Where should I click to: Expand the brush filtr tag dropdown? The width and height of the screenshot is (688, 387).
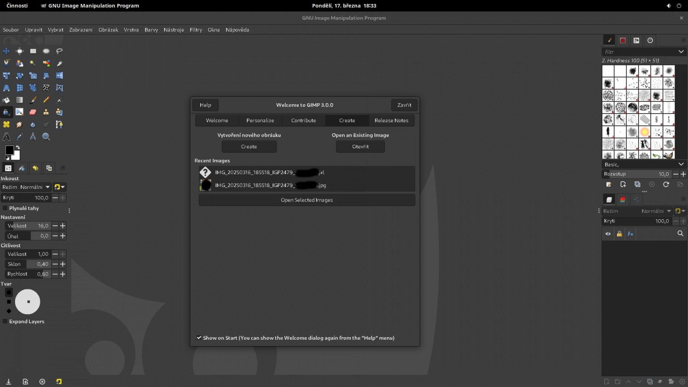click(x=681, y=52)
